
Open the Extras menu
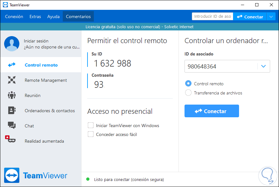point(35,16)
